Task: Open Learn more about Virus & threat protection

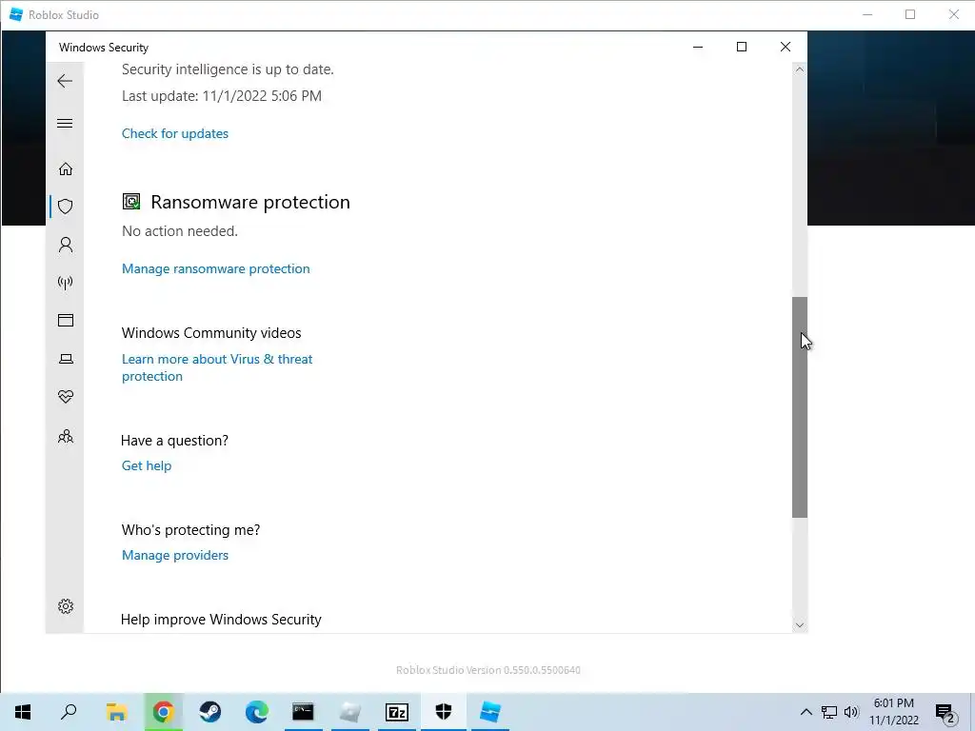Action: coord(217,367)
